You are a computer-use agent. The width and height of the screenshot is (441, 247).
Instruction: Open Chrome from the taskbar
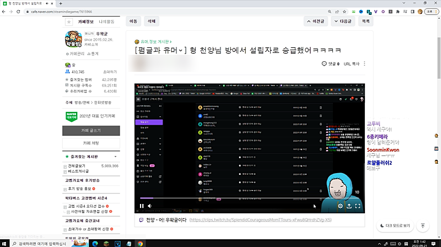tap(140, 244)
